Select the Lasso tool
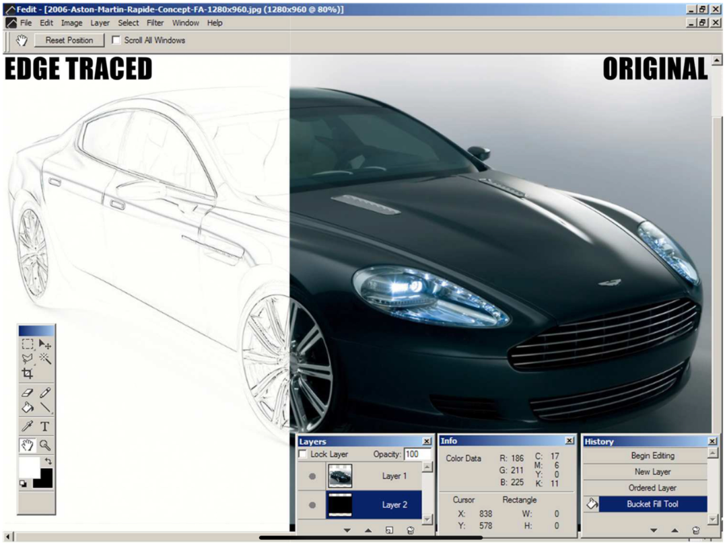Screen dimensions: 727x545 [28, 358]
